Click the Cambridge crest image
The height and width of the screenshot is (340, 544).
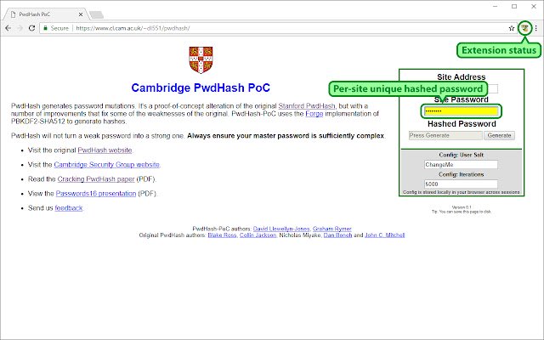(201, 60)
